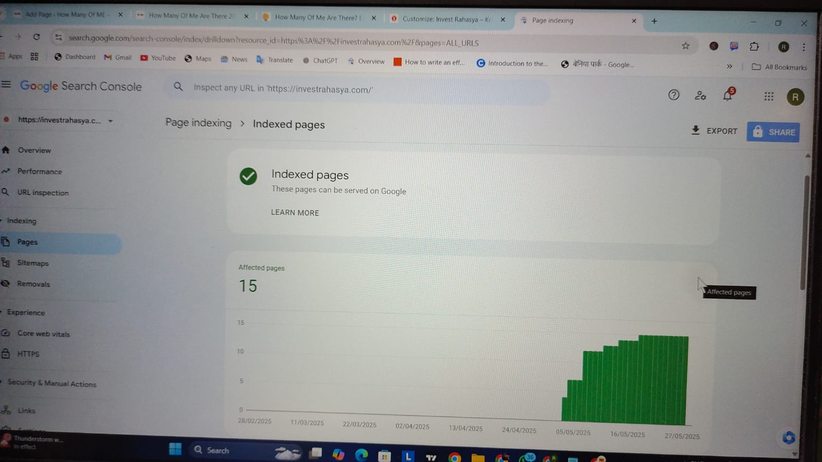Open the ChatGPT bookmark
Image resolution: width=822 pixels, height=462 pixels.
click(320, 60)
